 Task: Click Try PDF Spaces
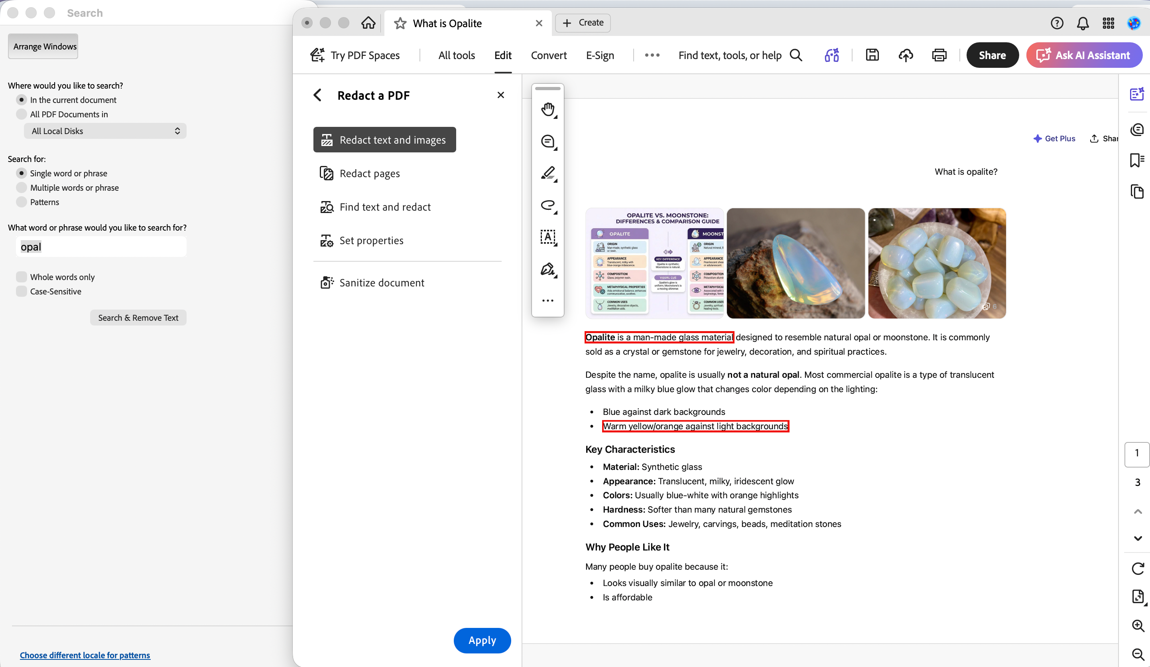(356, 55)
